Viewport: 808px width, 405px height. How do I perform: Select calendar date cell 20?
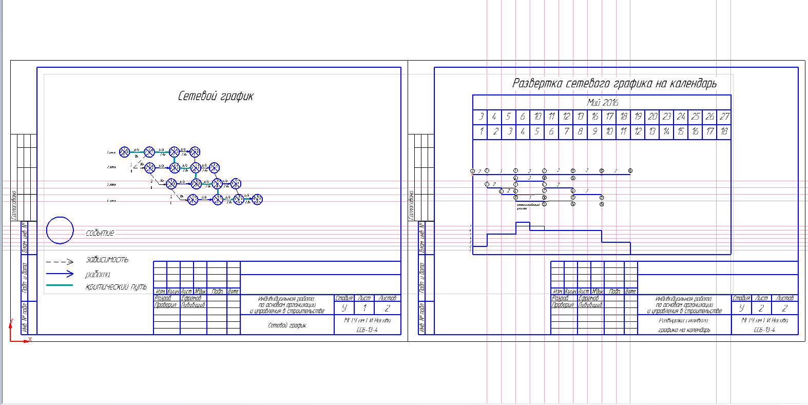pyautogui.click(x=652, y=117)
